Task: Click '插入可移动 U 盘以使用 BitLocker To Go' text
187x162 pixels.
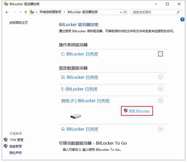Action: (92, 150)
